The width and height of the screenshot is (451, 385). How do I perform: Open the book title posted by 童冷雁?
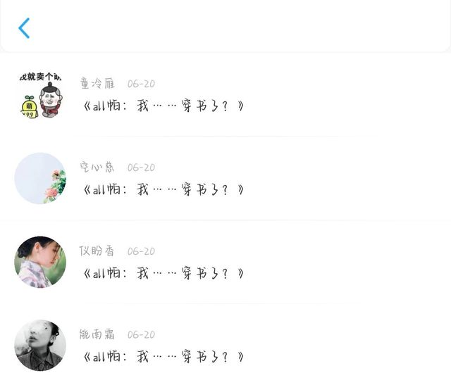click(x=163, y=106)
